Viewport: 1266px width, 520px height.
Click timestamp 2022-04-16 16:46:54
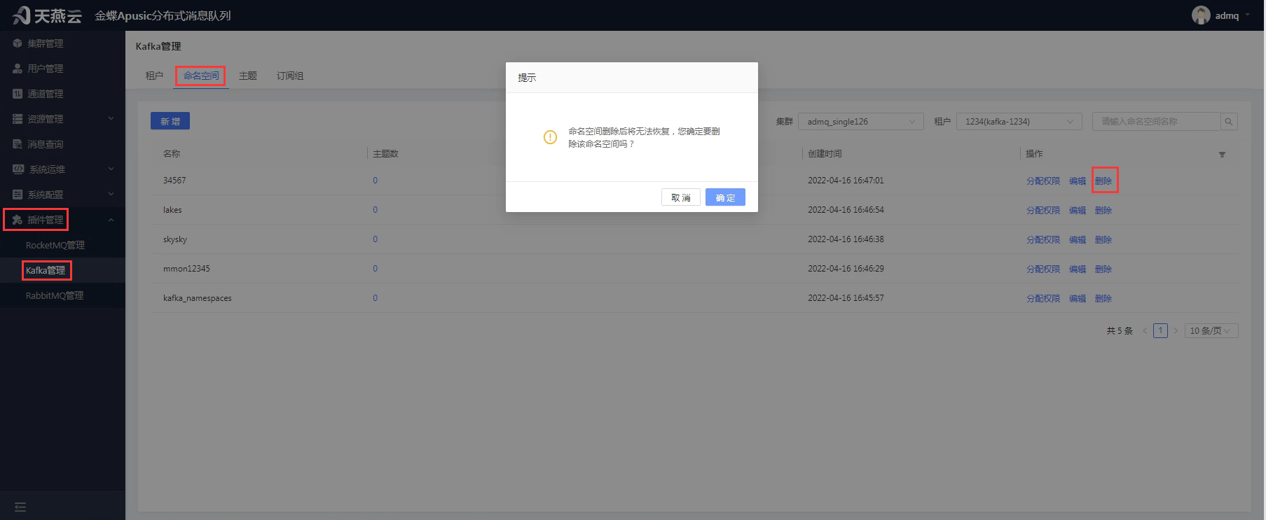click(846, 210)
